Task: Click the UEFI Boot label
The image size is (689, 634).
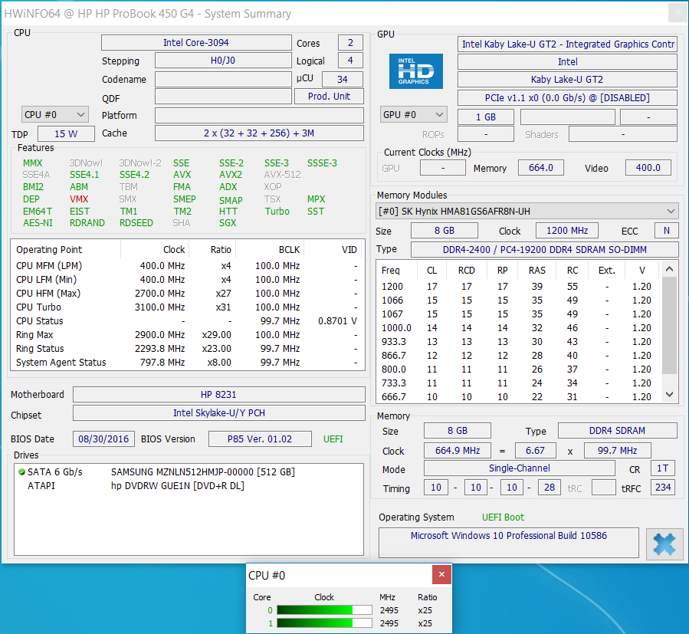Action: coord(503,517)
